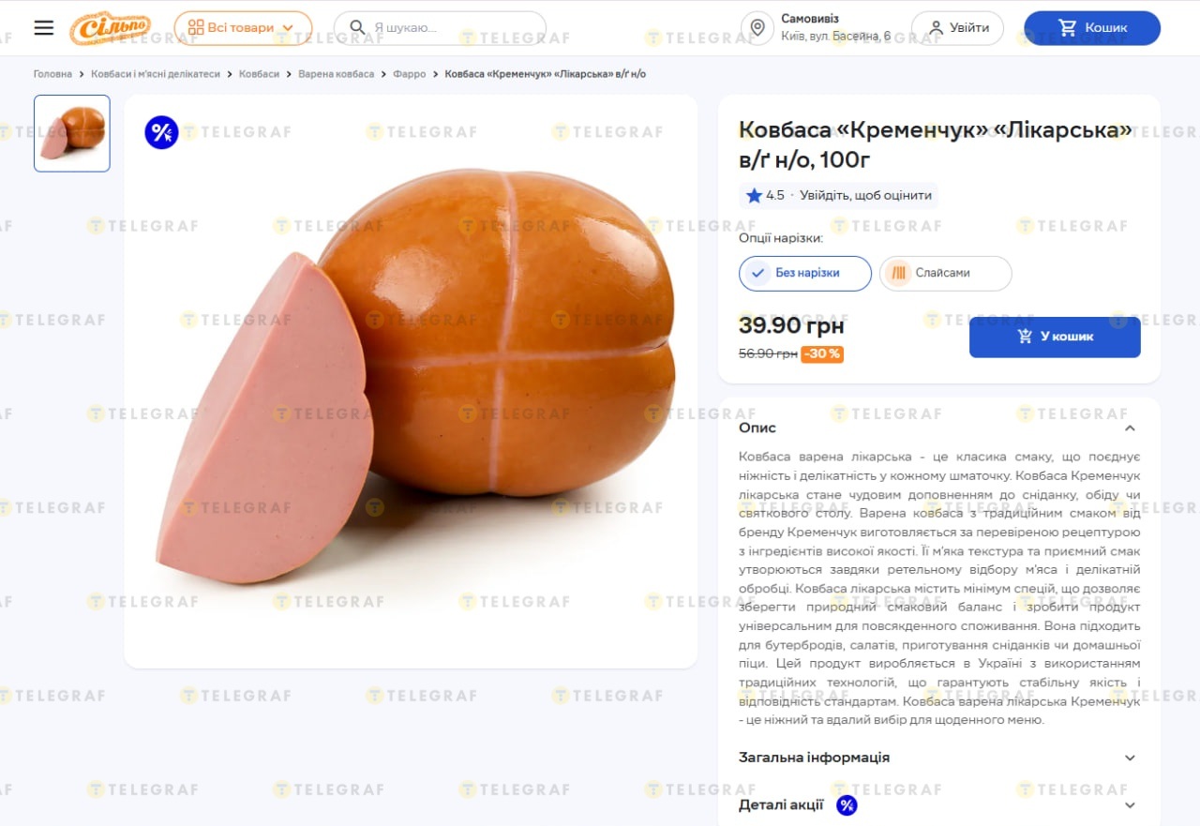Viewport: 1200px width, 826px height.
Task: Click the location pin icon
Action: [757, 28]
